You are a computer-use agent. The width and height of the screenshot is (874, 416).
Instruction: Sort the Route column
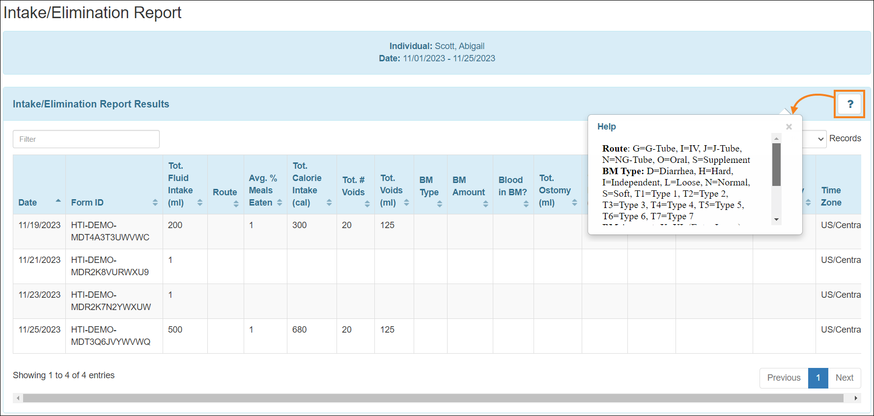236,204
